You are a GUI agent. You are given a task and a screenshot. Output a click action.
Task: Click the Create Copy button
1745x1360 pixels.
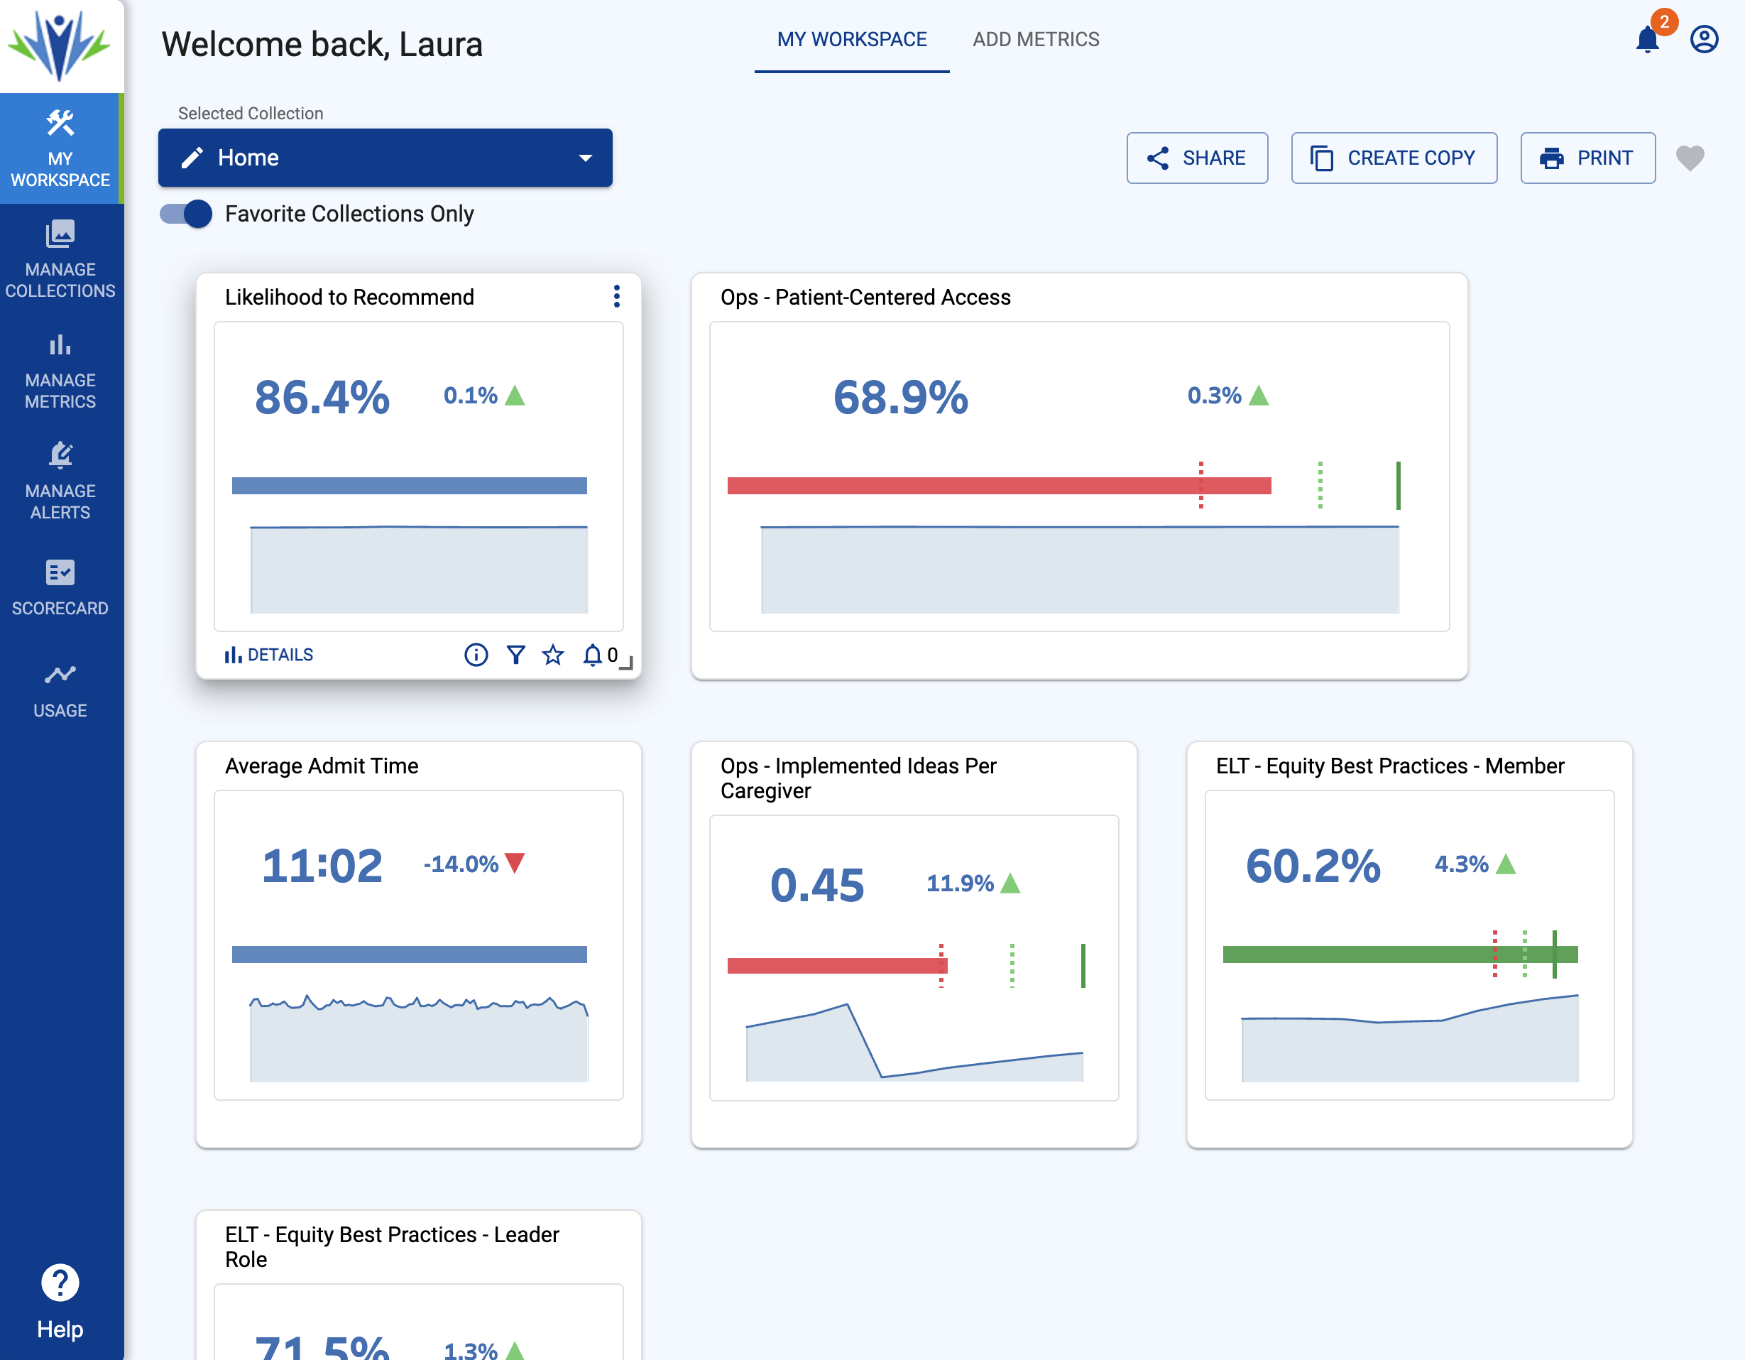(x=1394, y=158)
